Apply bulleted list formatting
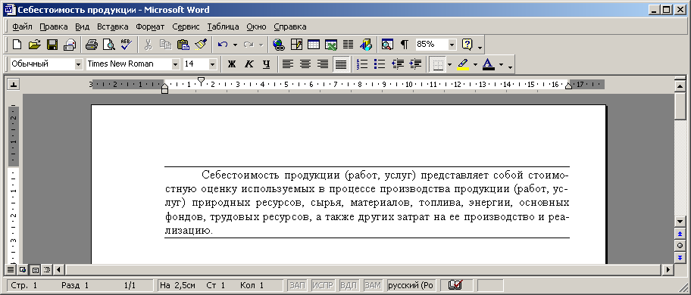The image size is (691, 295). tap(380, 64)
